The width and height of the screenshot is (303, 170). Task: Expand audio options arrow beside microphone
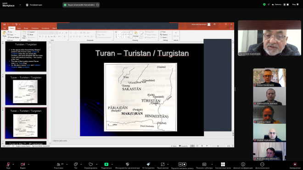13,164
